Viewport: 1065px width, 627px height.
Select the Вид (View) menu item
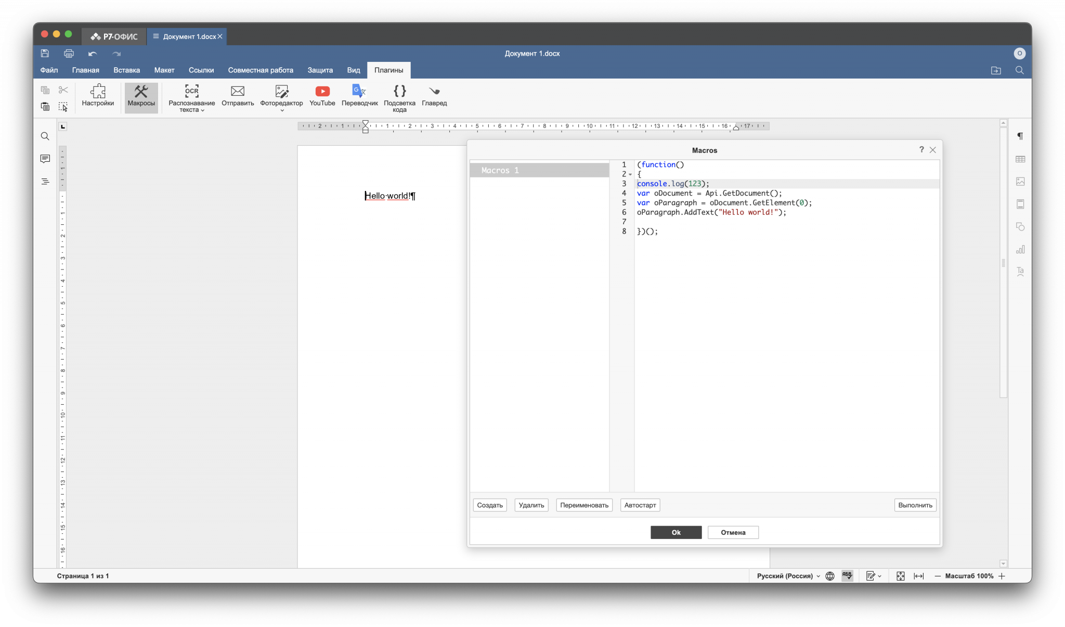[x=354, y=70]
